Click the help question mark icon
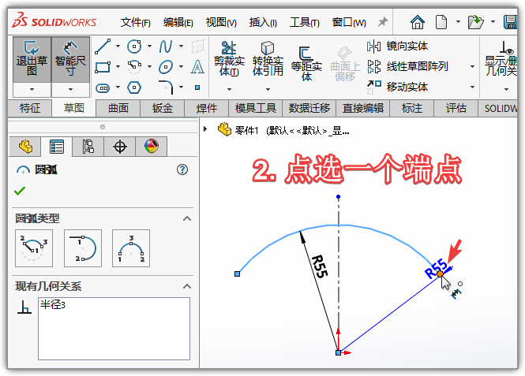This screenshot has height=376, width=525. [182, 169]
